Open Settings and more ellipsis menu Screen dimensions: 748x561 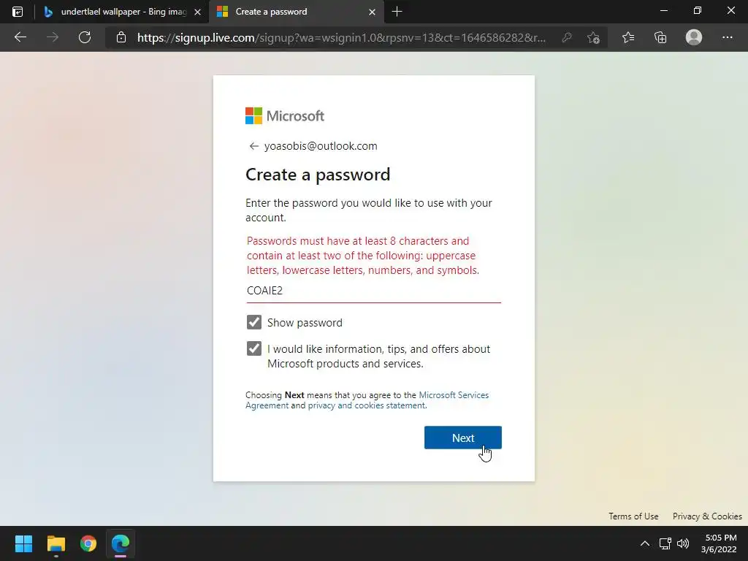click(x=727, y=37)
